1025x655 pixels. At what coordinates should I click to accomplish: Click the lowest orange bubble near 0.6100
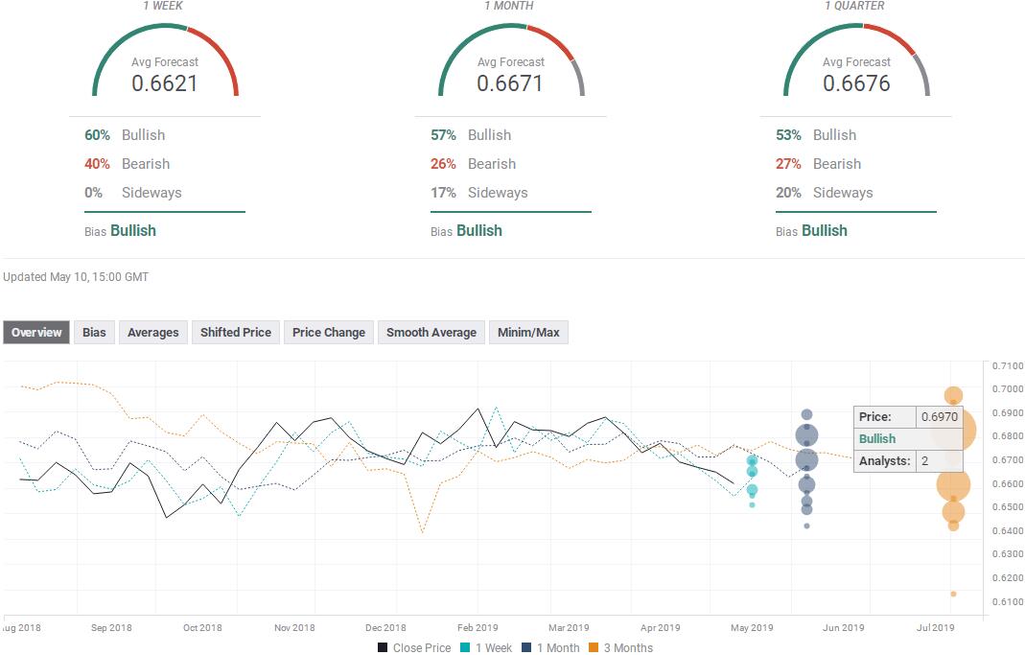953,594
